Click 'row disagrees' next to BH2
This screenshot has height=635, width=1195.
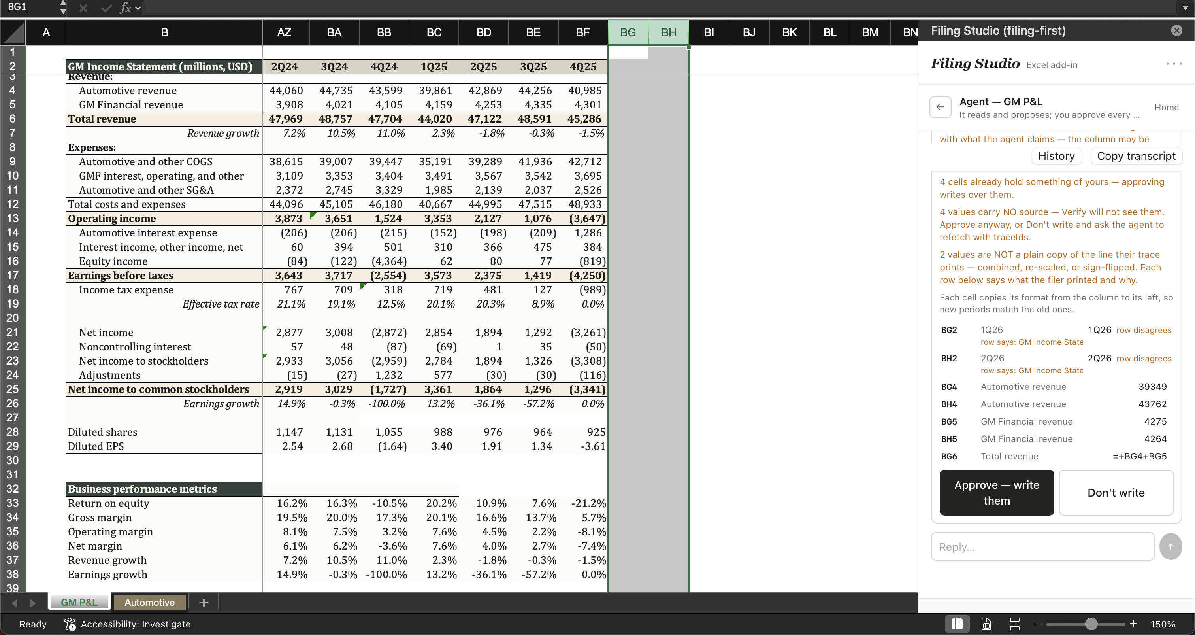click(x=1144, y=359)
